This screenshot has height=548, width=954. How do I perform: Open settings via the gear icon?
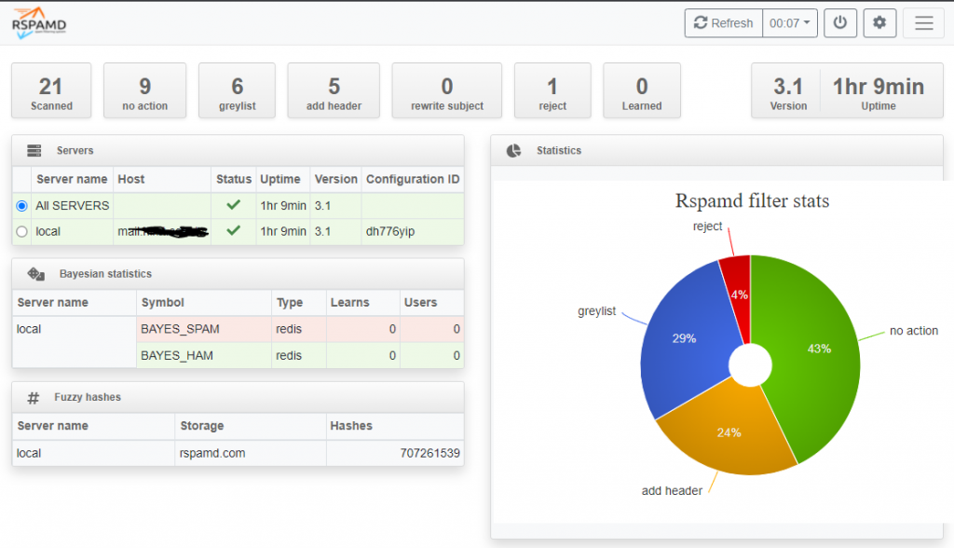[x=879, y=23]
